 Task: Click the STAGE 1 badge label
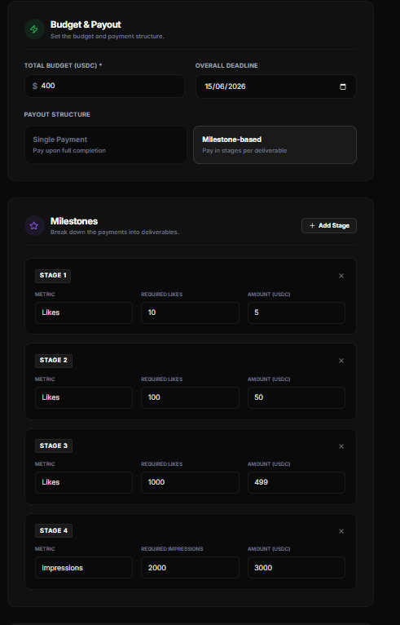53,276
